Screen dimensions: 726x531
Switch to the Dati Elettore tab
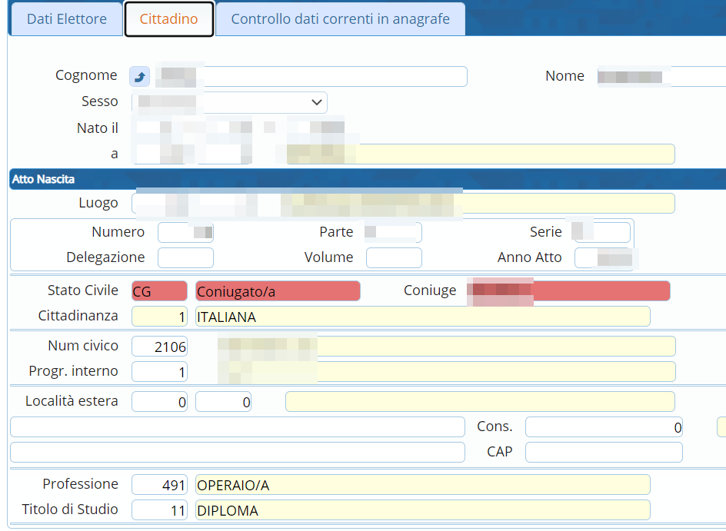[x=66, y=19]
